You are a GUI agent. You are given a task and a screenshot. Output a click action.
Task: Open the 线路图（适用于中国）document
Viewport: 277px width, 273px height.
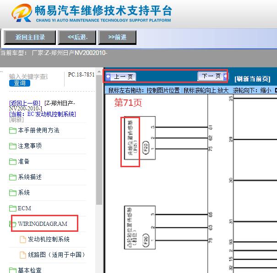[x=56, y=255]
